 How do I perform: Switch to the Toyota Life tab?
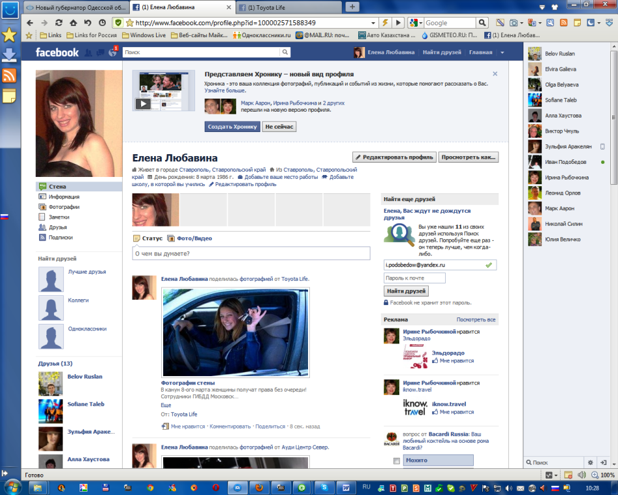[289, 7]
